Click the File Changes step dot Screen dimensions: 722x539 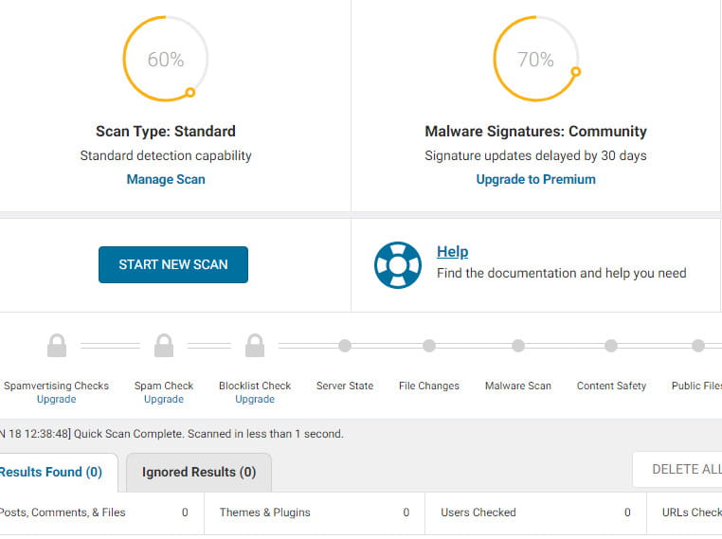click(x=429, y=346)
